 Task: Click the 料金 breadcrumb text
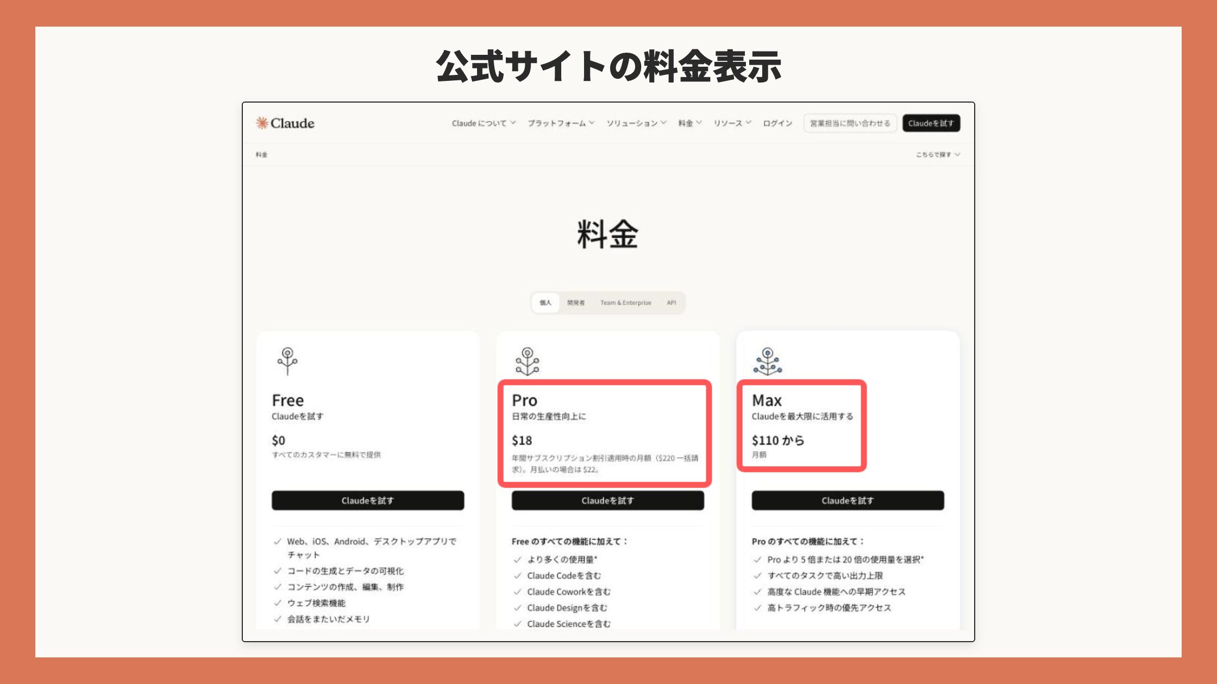point(262,155)
